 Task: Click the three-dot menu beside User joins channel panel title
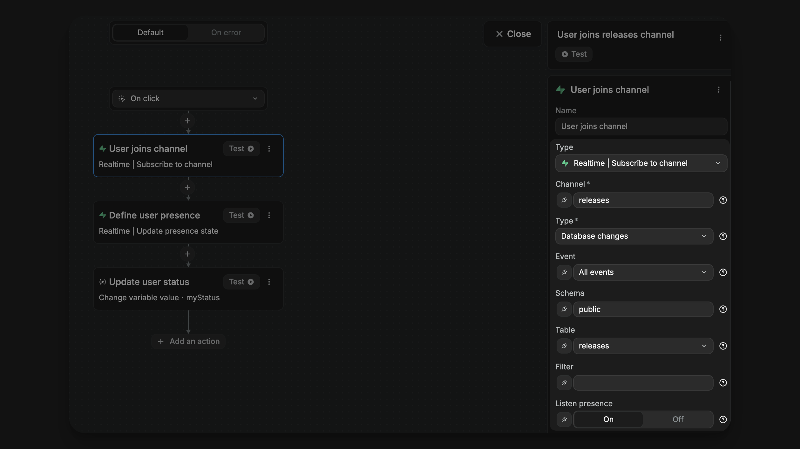pyautogui.click(x=718, y=90)
